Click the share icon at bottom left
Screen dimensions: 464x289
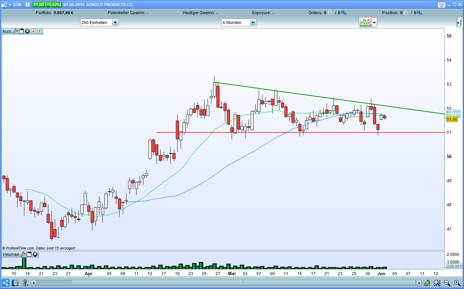pos(5,283)
